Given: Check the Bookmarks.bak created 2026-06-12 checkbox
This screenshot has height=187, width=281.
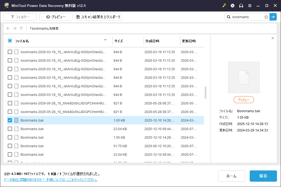Looking at the screenshot, I should click(x=10, y=146).
